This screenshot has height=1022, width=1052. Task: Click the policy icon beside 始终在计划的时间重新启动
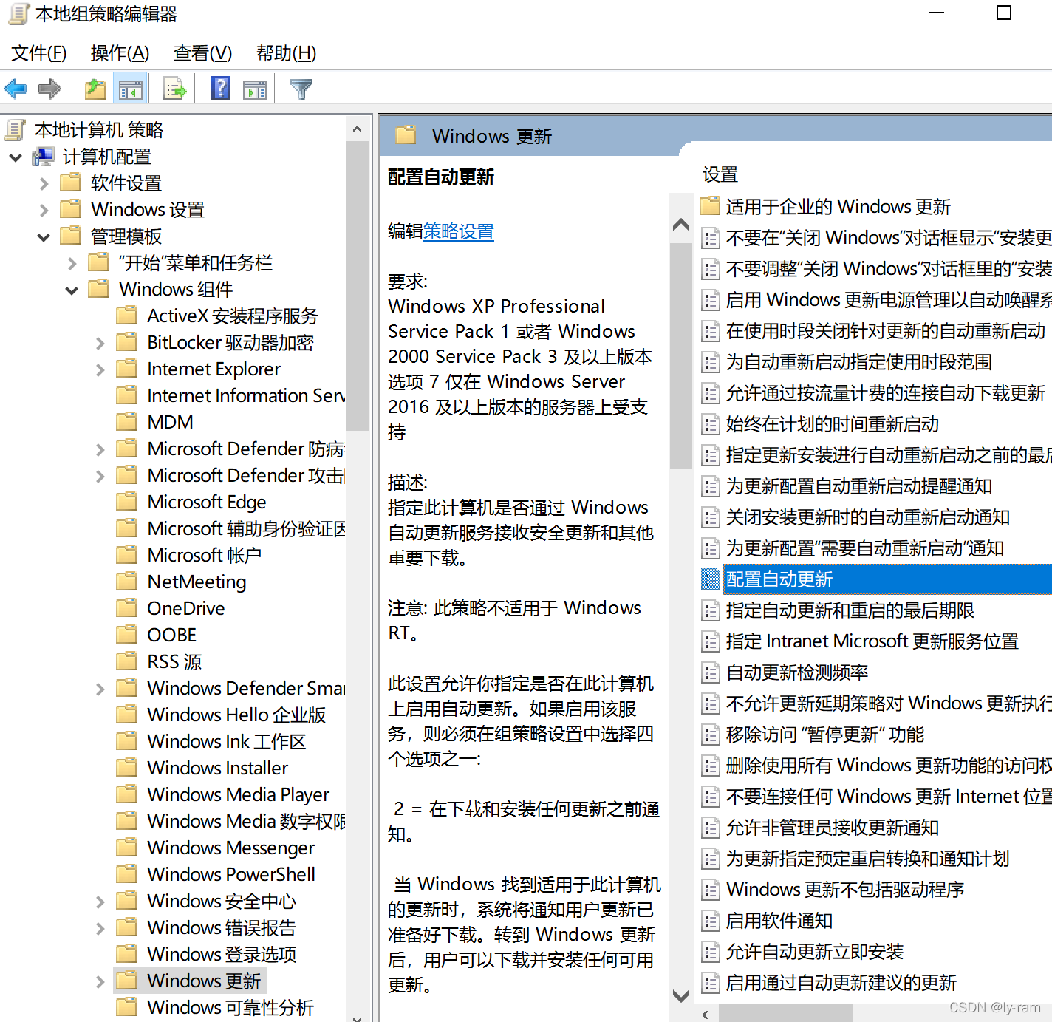tap(711, 425)
